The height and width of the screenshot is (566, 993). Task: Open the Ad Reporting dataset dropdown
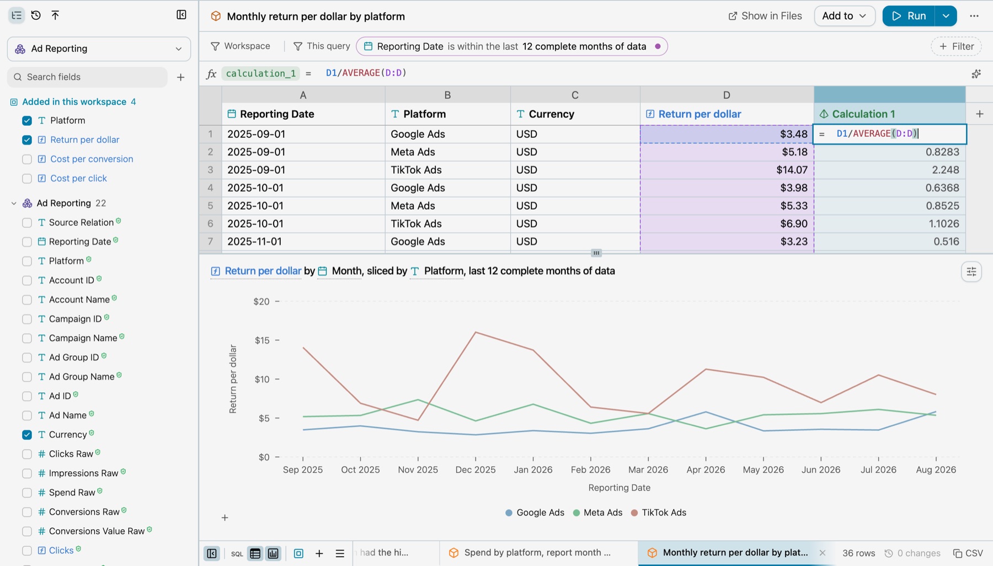pyautogui.click(x=99, y=49)
